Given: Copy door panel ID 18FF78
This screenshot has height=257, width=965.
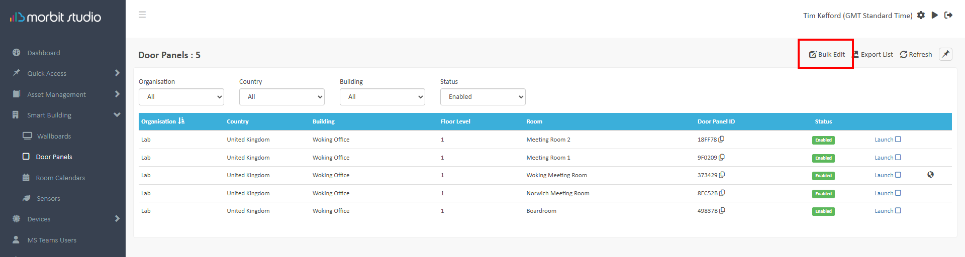Looking at the screenshot, I should (722, 140).
